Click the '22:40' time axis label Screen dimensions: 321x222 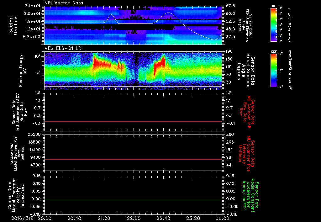(x=163, y=218)
